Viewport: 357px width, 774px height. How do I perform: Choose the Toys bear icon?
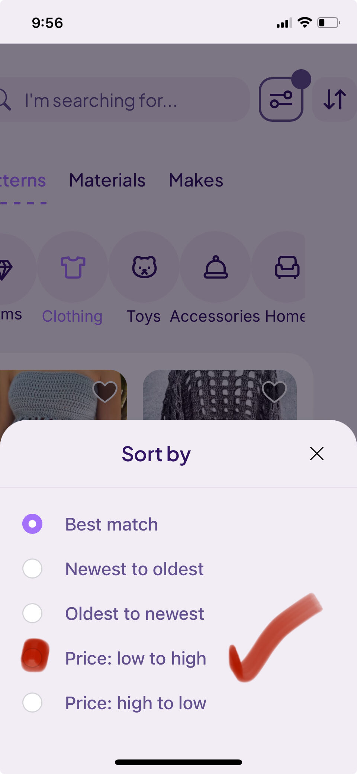click(x=144, y=267)
